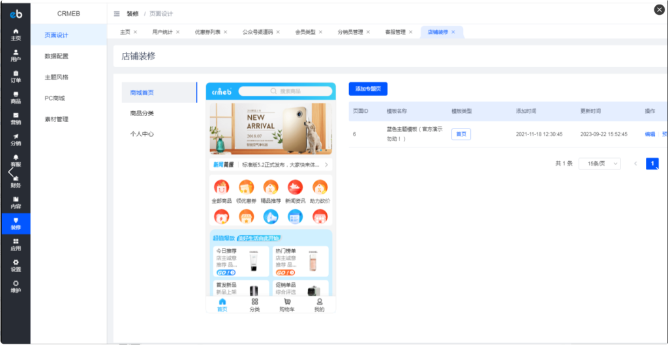Click the 共 1 条 total count text
The image size is (668, 345).
click(x=564, y=164)
